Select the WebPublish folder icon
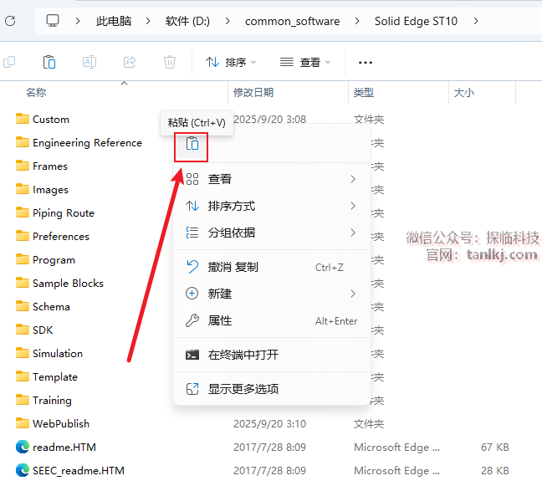Viewport: 542px width, 486px height. pos(23,423)
